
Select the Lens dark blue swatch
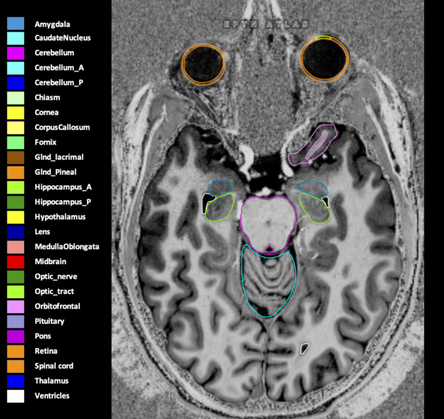(x=15, y=232)
